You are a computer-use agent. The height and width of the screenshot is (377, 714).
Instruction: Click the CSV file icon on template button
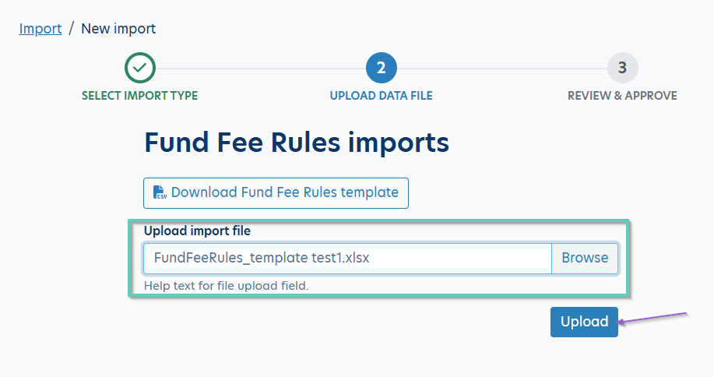pos(160,192)
